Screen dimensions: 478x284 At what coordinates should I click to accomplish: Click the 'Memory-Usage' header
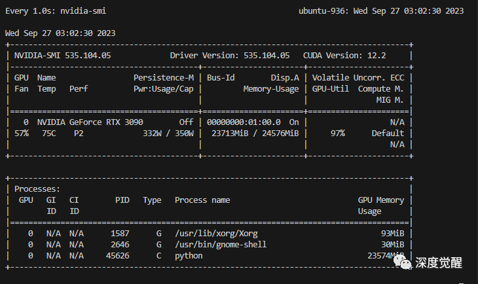270,89
